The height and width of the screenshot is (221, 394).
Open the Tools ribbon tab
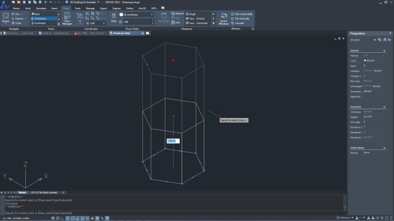(78, 8)
